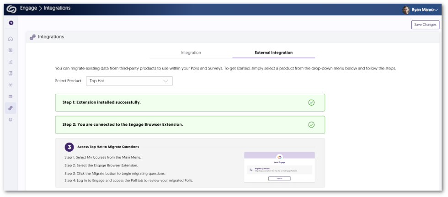Image resolution: width=448 pixels, height=197 pixels.
Task: Click 'Access Top Hat to Migrate Questions' heading
Action: (108, 147)
